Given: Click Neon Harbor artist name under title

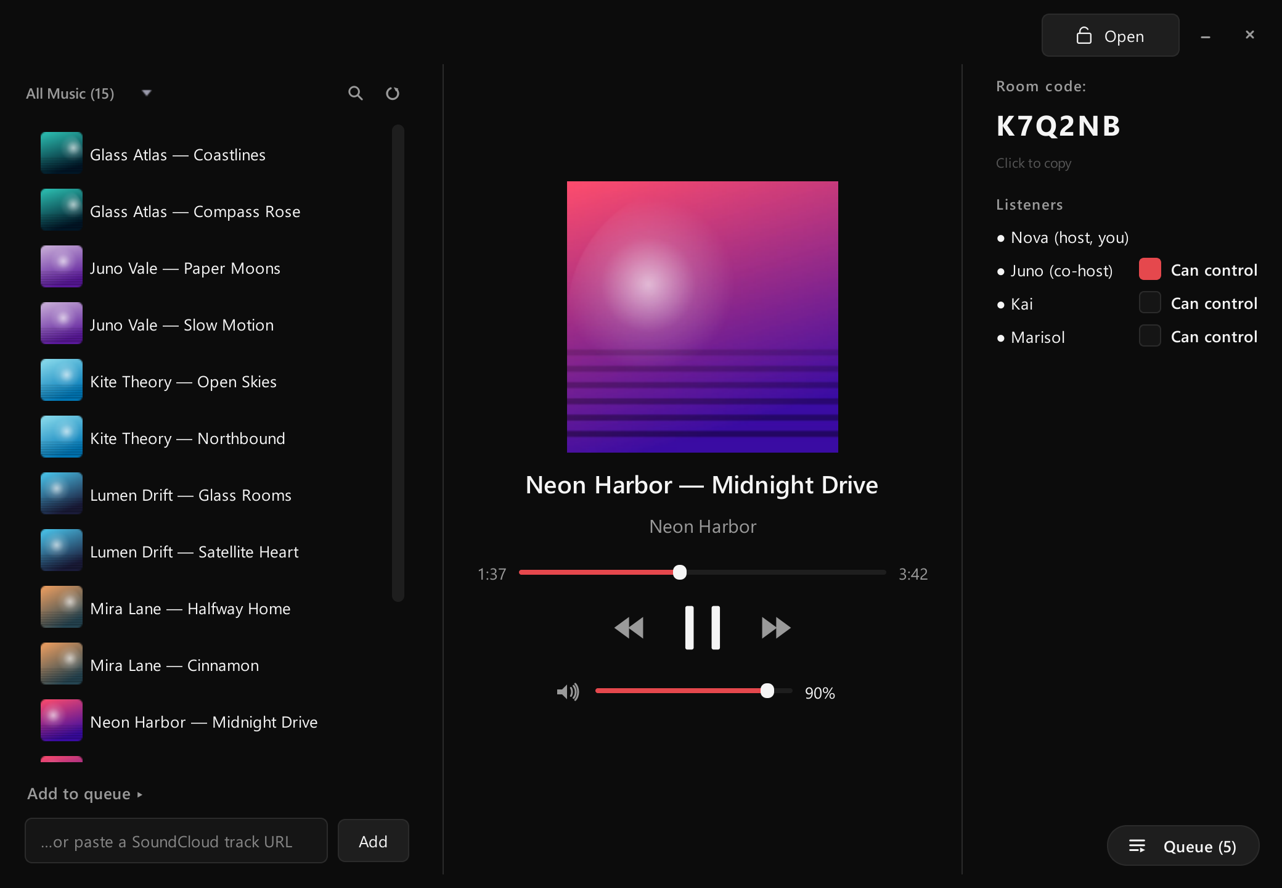Looking at the screenshot, I should point(703,526).
